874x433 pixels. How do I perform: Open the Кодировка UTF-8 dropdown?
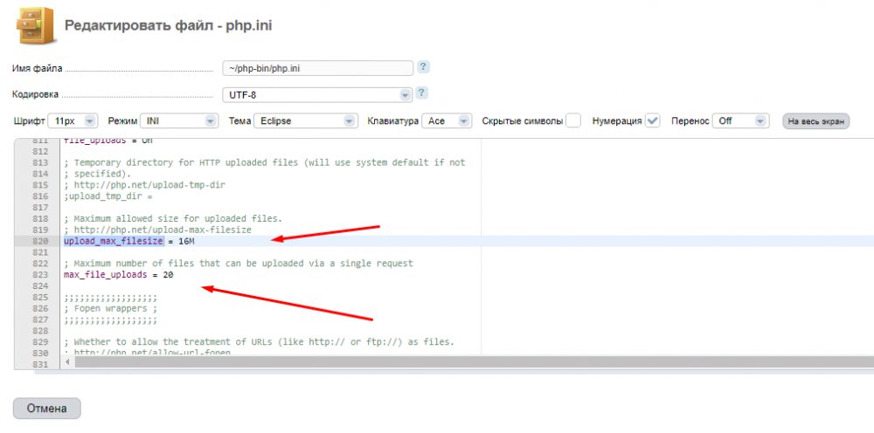(x=317, y=94)
